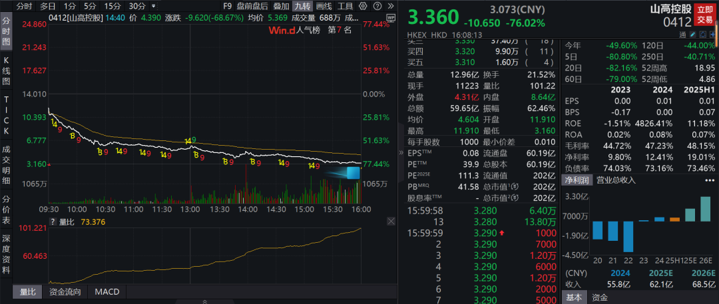Open 成交明细 trade details sidebar tab
719x304 pixels.
point(7,164)
